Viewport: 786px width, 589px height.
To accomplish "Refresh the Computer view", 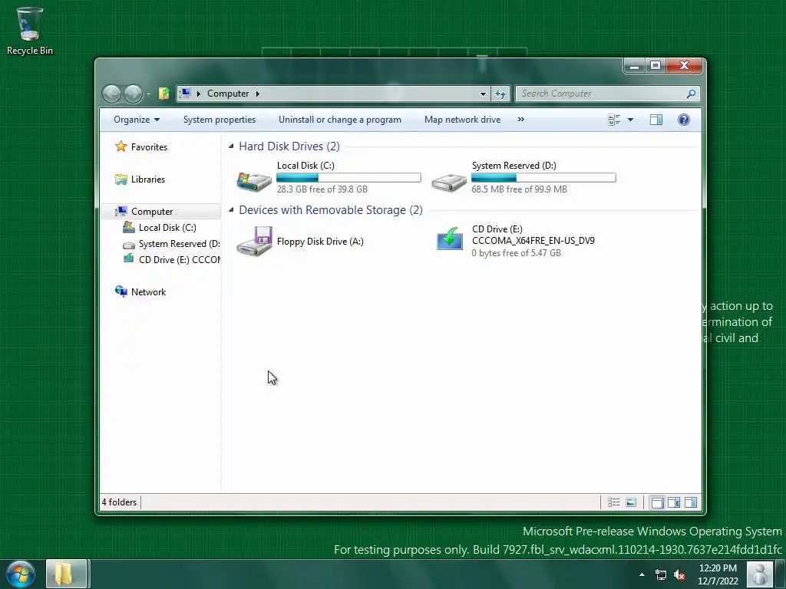I will point(500,94).
